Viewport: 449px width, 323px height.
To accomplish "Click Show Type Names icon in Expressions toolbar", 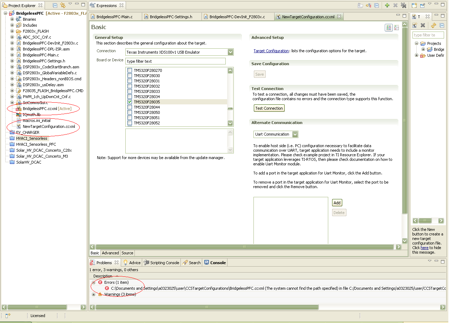I will pos(361,6).
